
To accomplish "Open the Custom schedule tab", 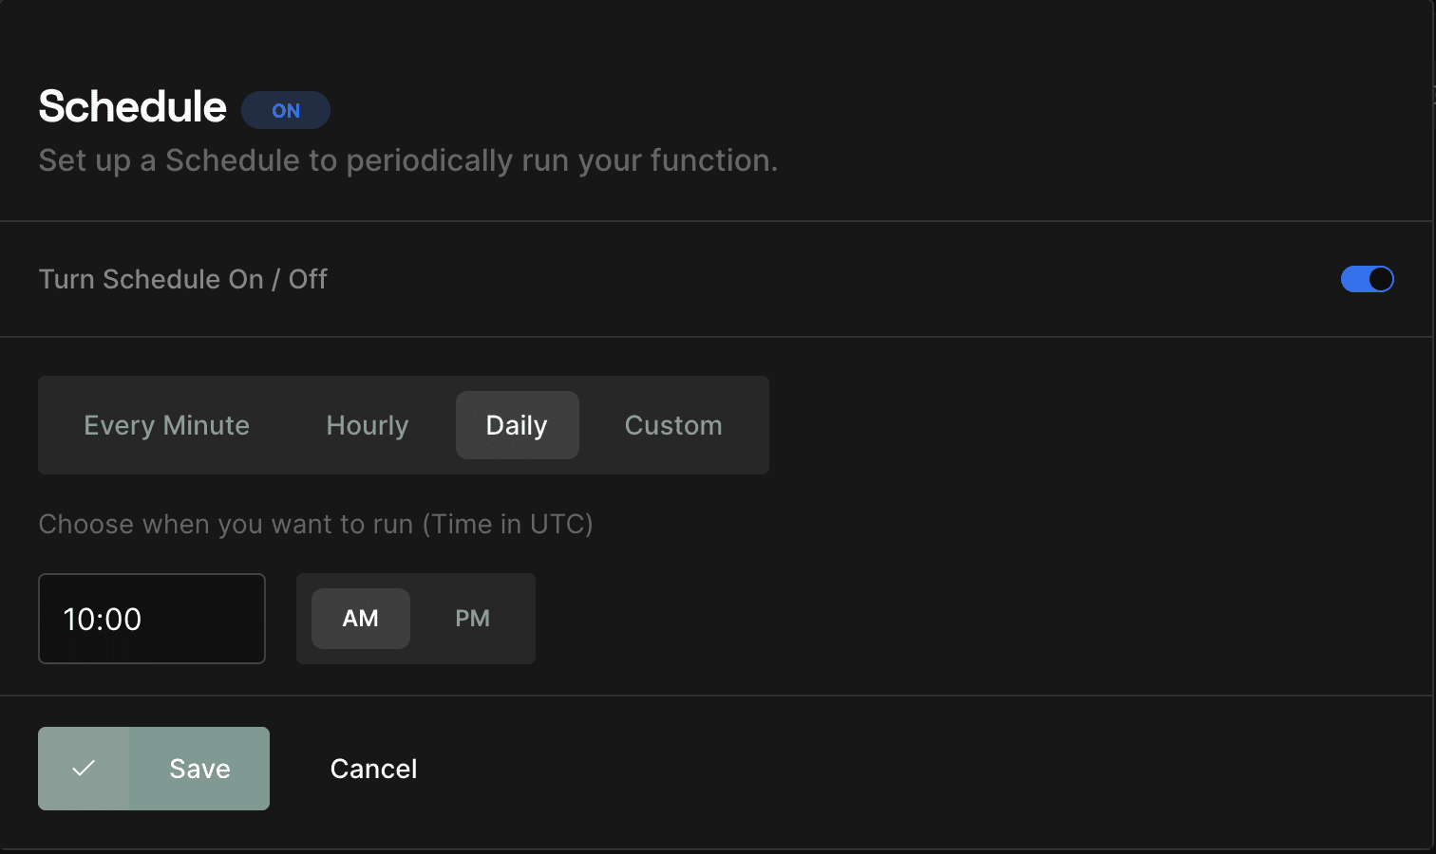I will pos(673,425).
